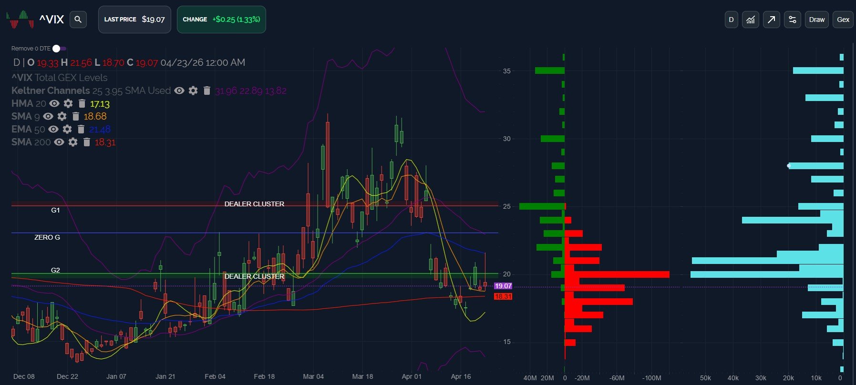The height and width of the screenshot is (385, 856).
Task: Click the Apr 16 date axis label
Action: tap(461, 376)
